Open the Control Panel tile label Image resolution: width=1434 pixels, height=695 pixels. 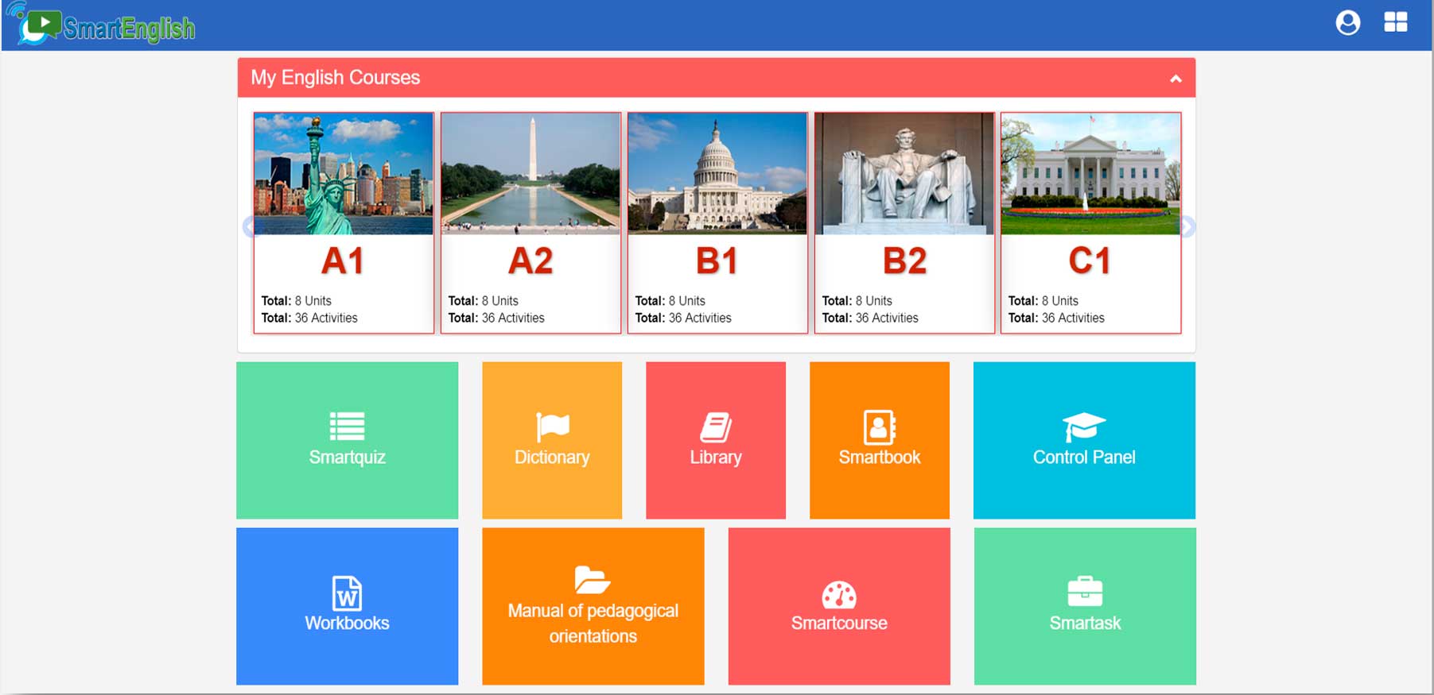1084,458
